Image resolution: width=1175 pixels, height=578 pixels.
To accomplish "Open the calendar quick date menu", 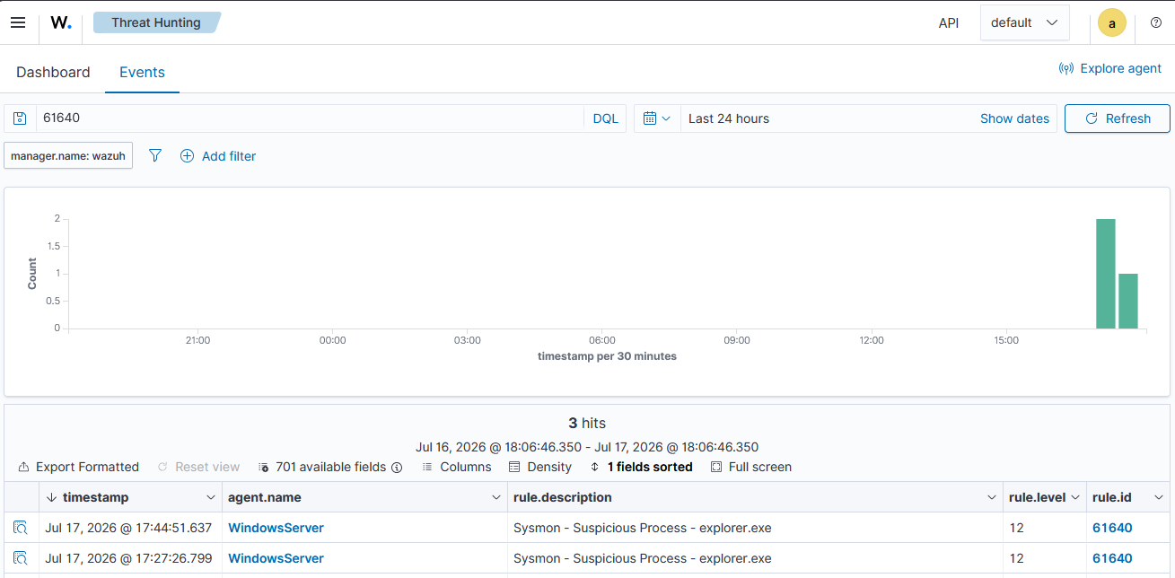I will tap(657, 118).
